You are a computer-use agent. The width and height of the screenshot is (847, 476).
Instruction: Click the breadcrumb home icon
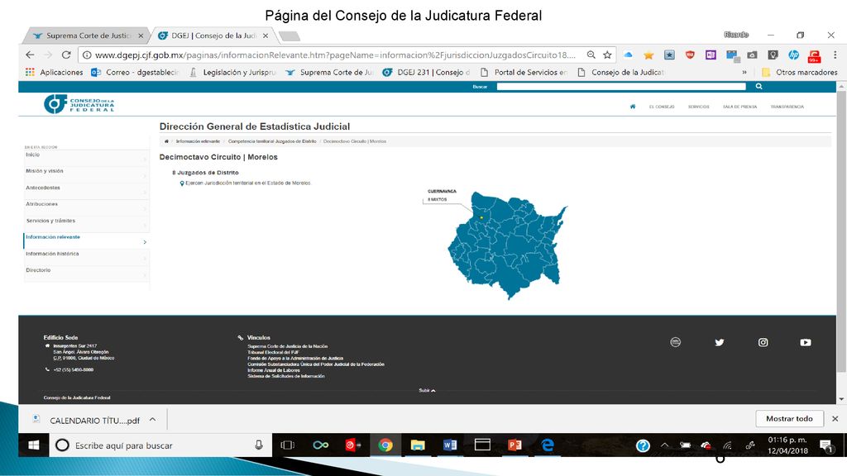click(x=166, y=141)
